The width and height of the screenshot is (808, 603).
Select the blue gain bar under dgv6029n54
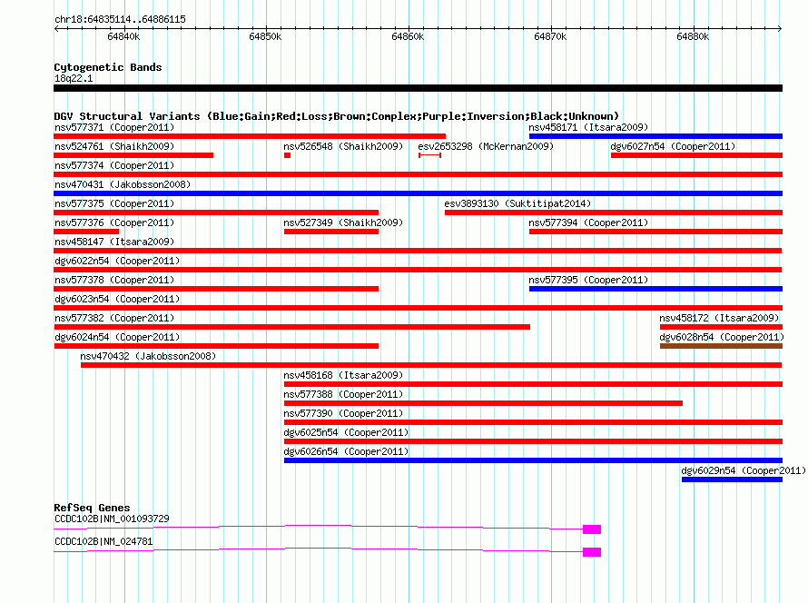pyautogui.click(x=732, y=479)
